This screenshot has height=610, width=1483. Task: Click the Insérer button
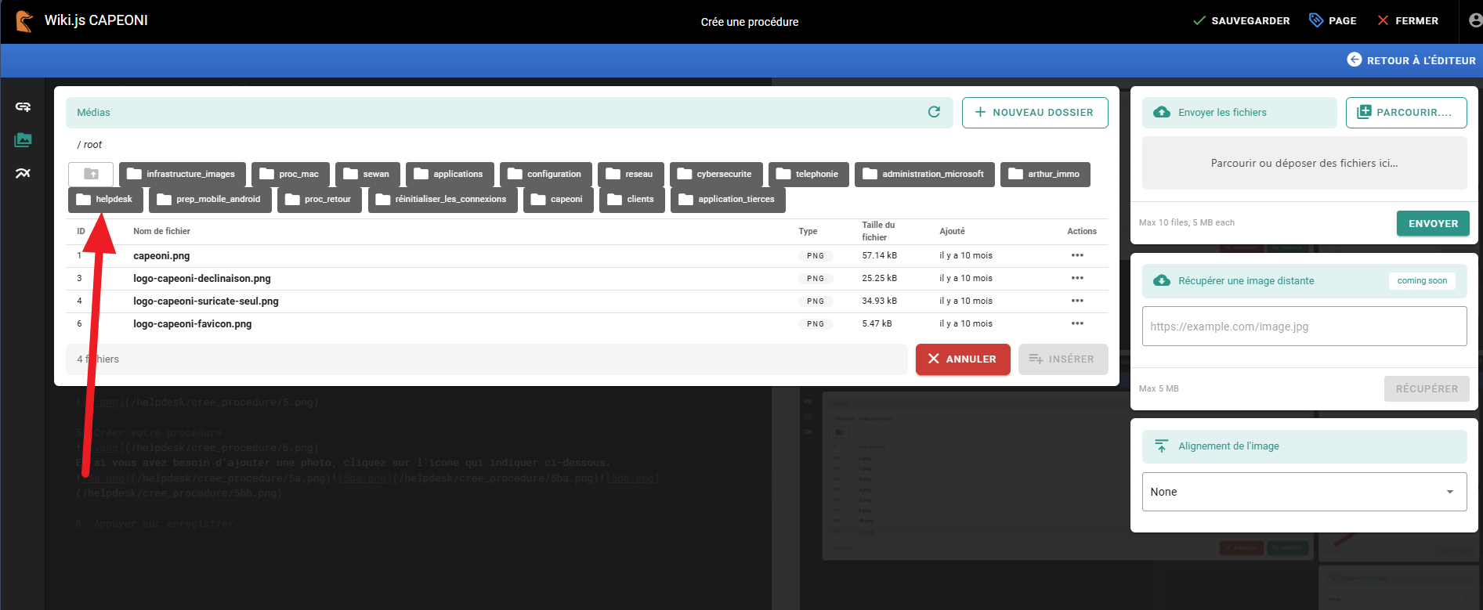click(x=1063, y=359)
